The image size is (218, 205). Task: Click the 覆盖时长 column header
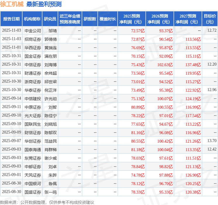pyautogui.click(x=108, y=19)
